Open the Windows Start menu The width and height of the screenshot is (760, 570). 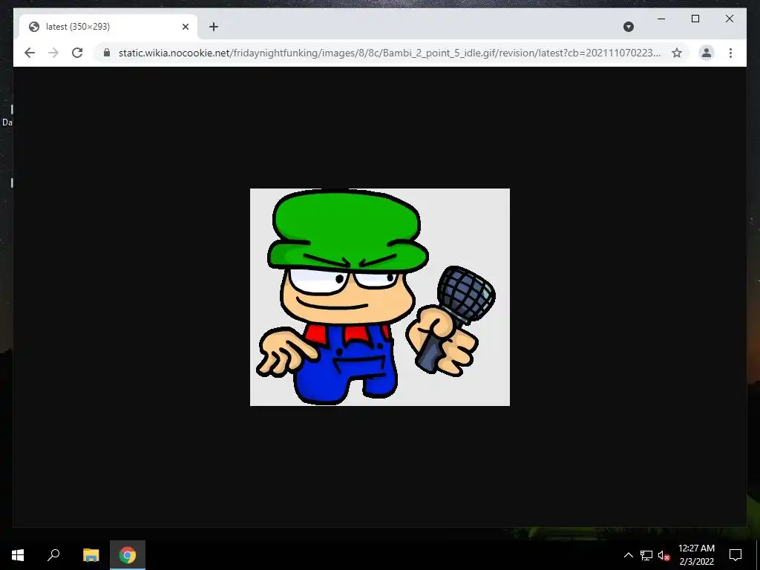tap(18, 555)
